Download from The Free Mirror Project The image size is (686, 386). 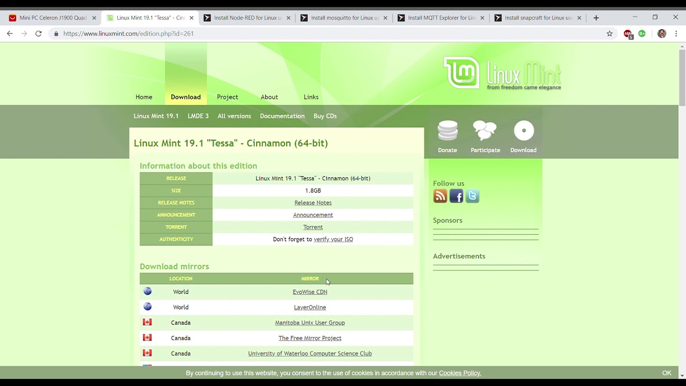pos(310,338)
